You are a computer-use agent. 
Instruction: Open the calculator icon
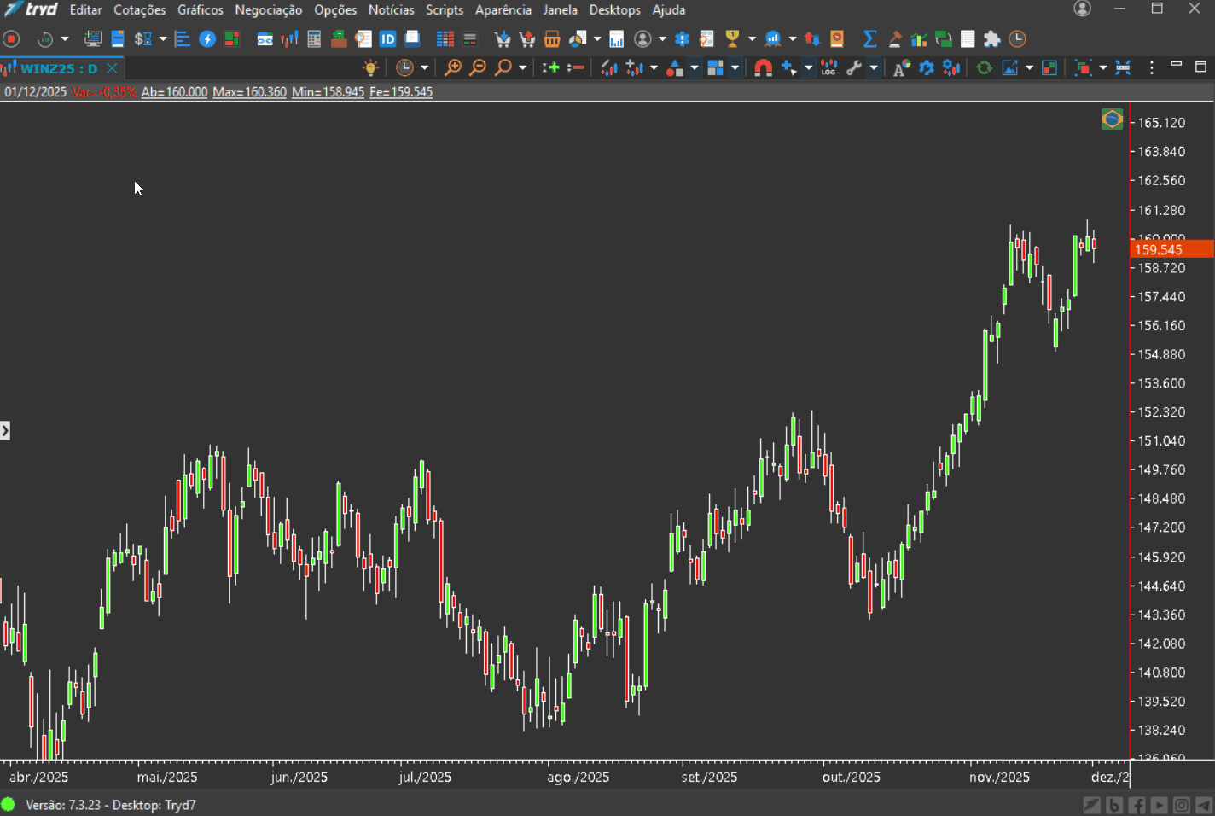(x=314, y=39)
